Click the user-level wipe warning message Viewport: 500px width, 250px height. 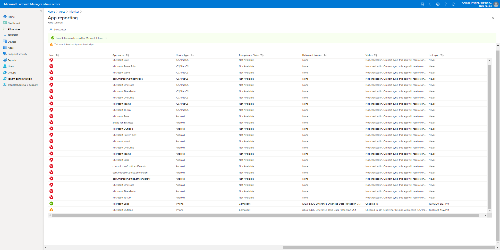click(74, 45)
